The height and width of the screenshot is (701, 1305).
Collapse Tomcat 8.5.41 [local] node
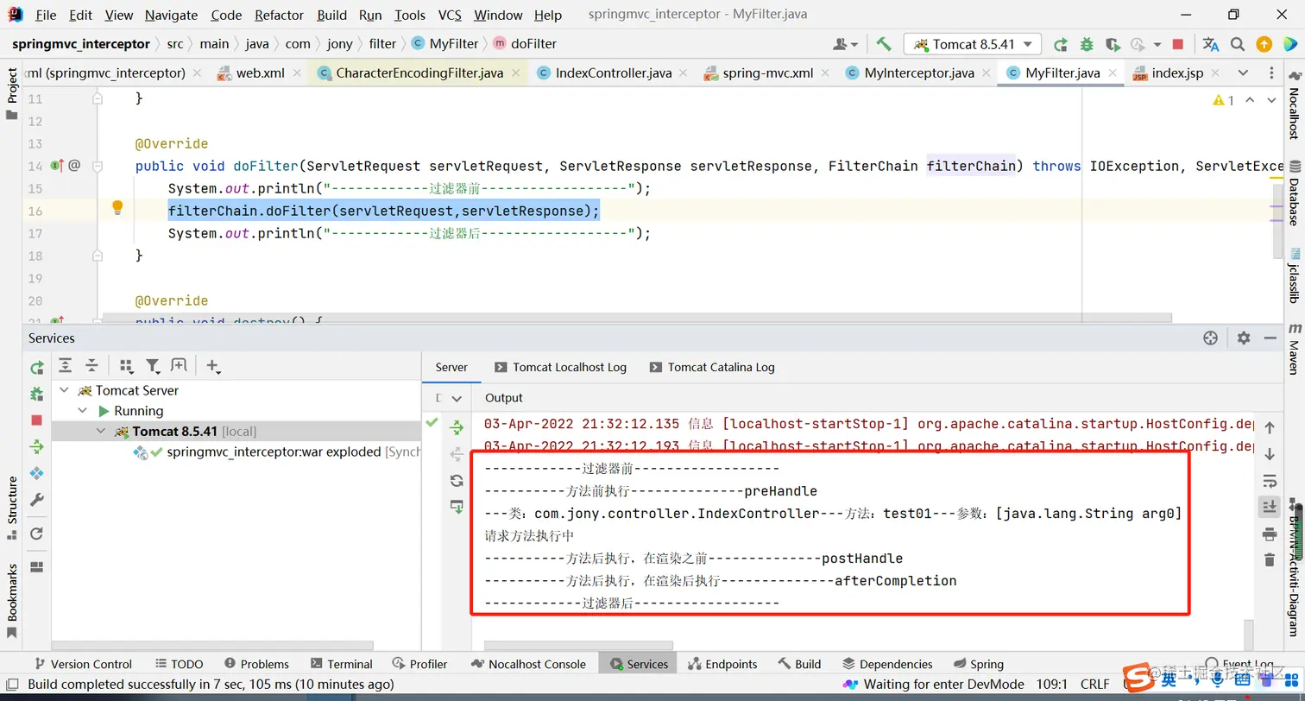click(101, 431)
